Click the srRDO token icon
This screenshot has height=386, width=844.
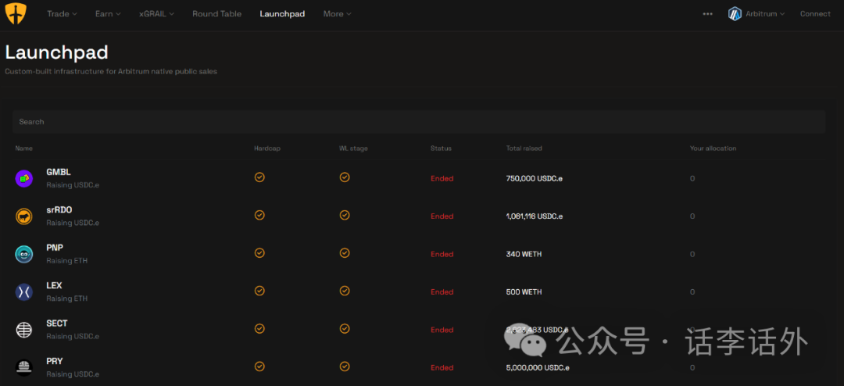(23, 216)
